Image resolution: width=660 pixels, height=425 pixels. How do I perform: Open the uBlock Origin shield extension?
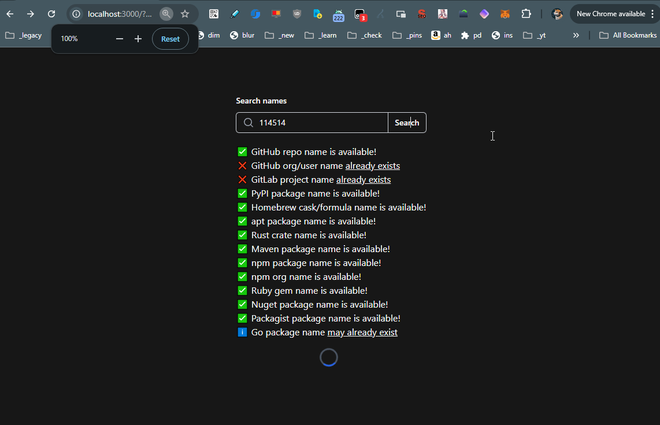tap(296, 14)
